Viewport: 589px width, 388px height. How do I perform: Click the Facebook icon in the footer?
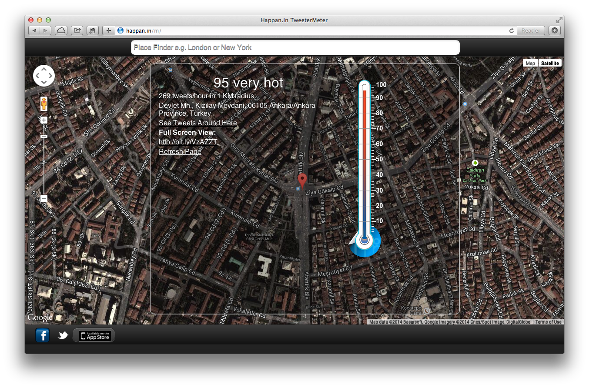(x=43, y=335)
